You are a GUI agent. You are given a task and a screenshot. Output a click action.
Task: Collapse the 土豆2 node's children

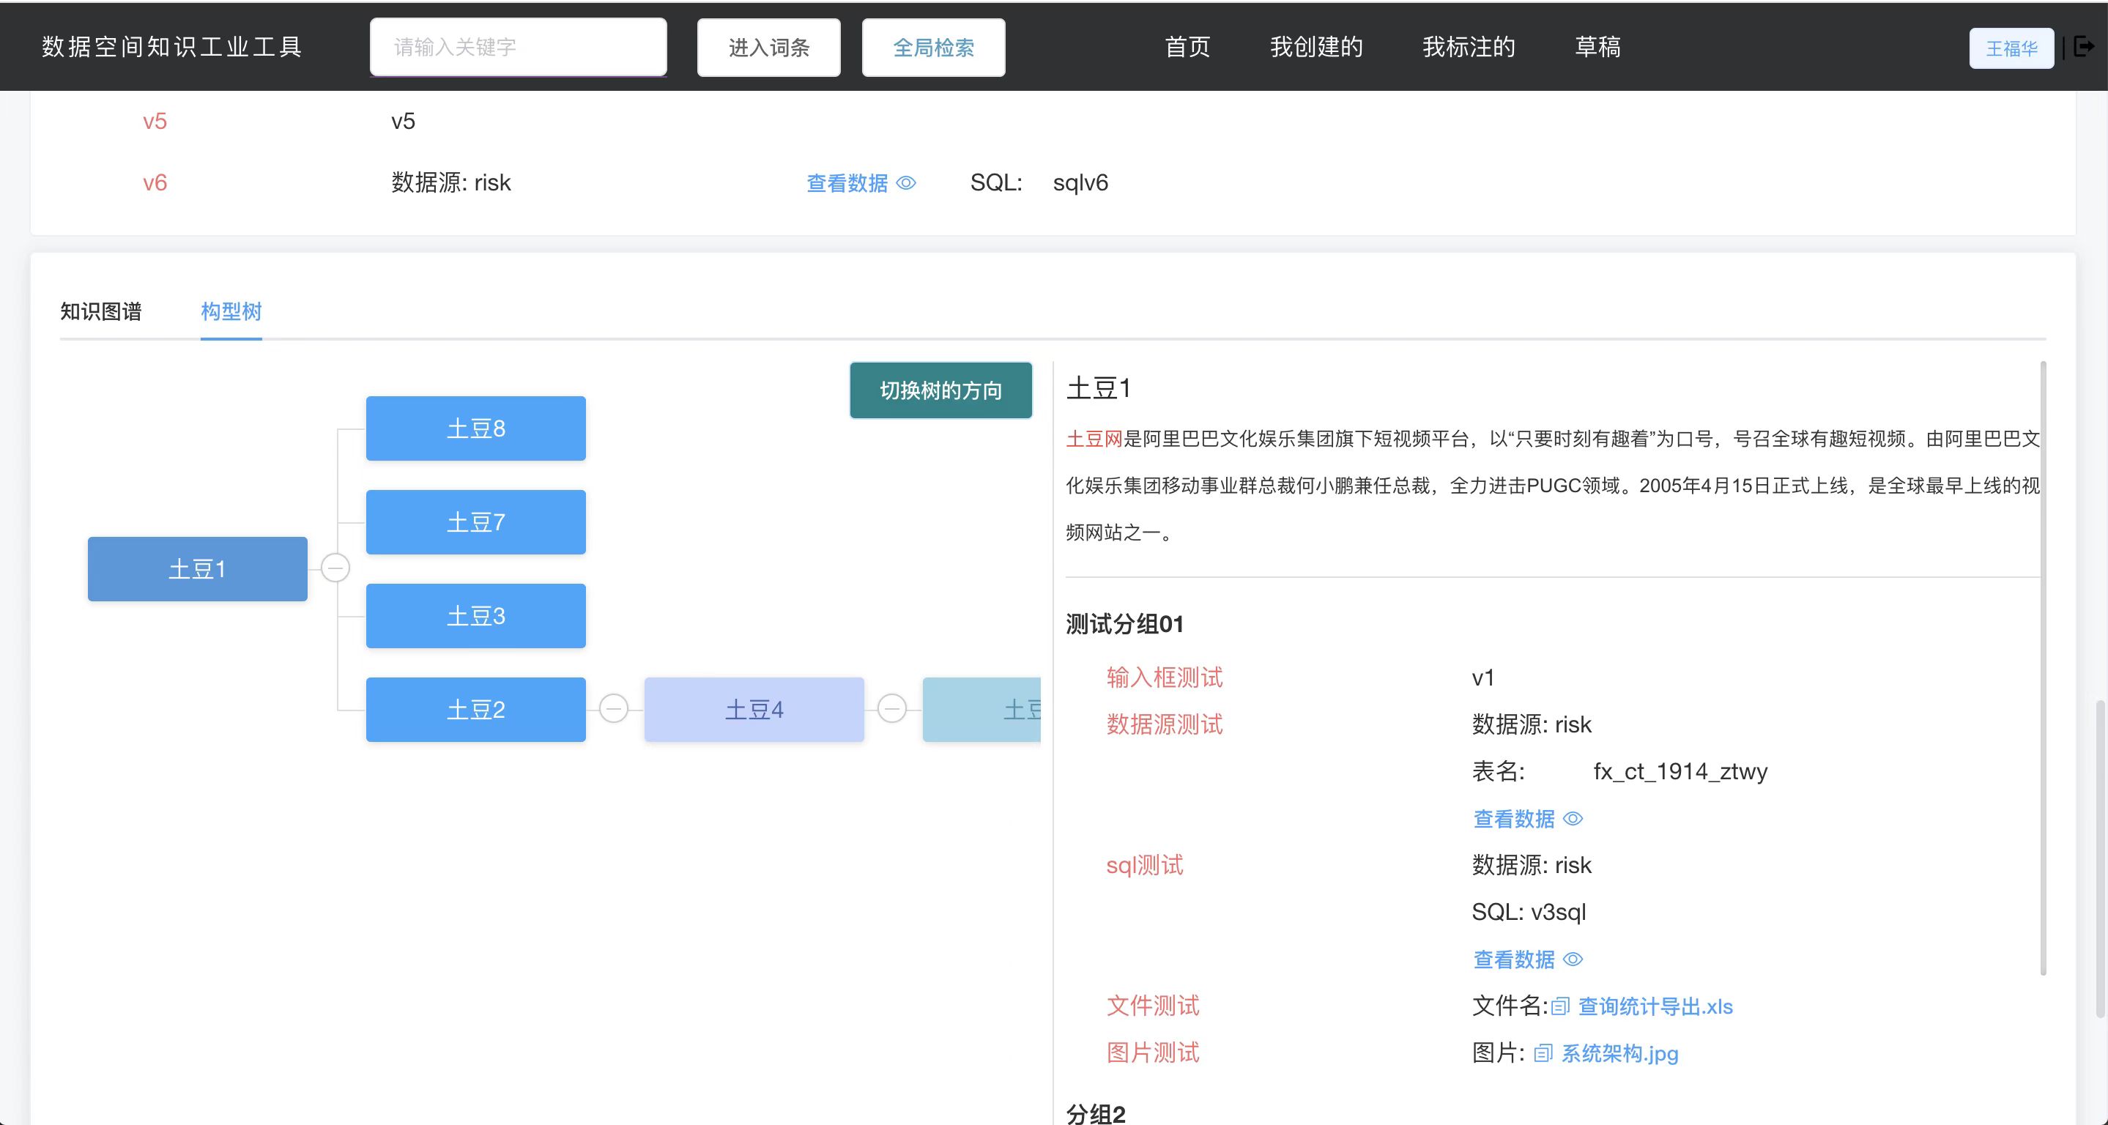[614, 708]
